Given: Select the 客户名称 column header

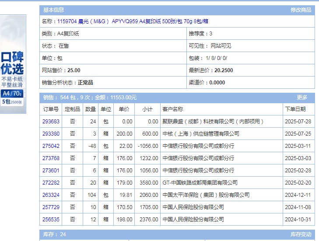Looking at the screenshot, I should [221, 109].
